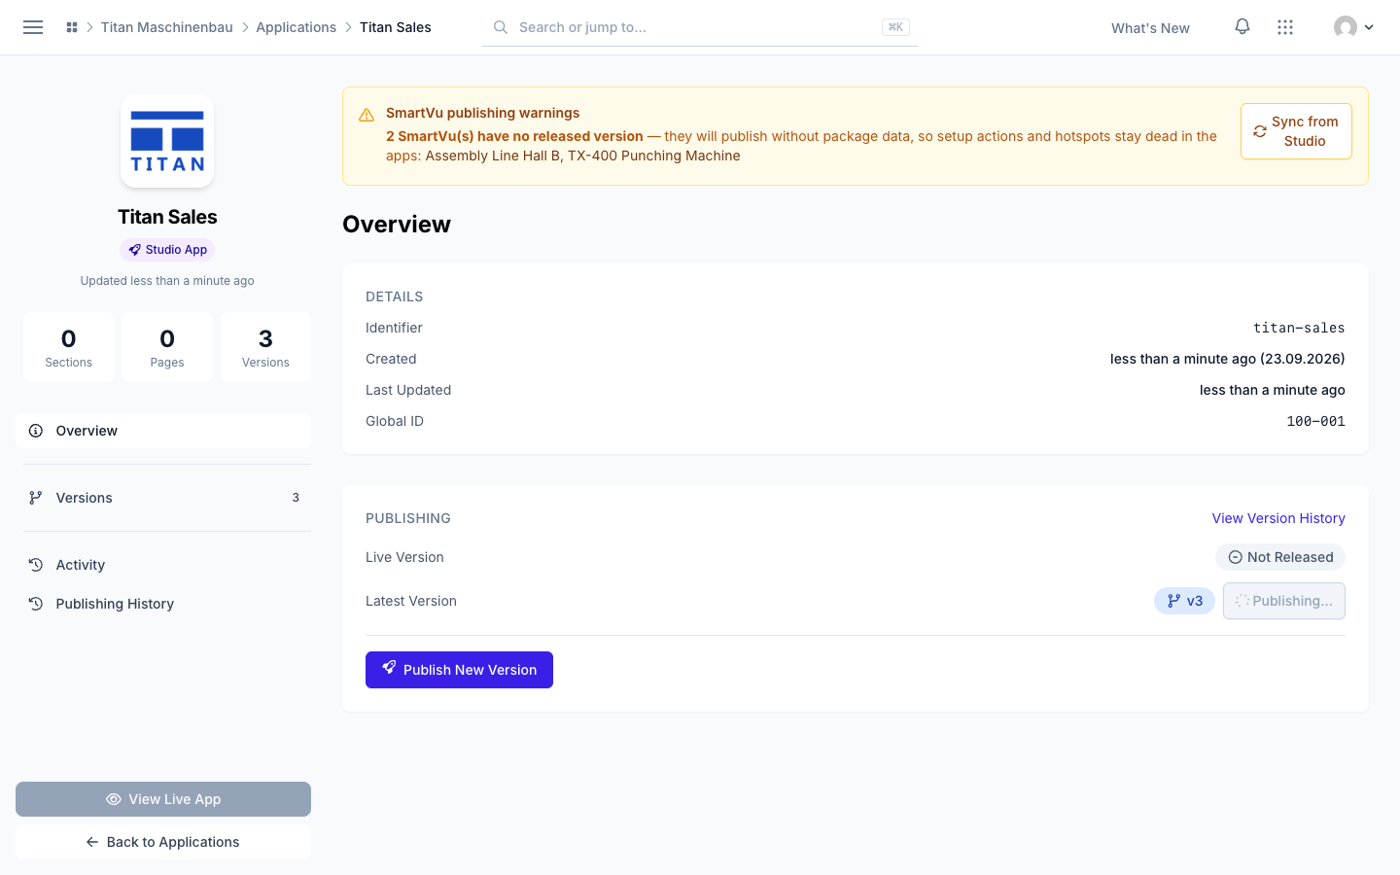Screen dimensions: 1400x875
Task: Open the Activity sidebar item
Action: point(163,565)
